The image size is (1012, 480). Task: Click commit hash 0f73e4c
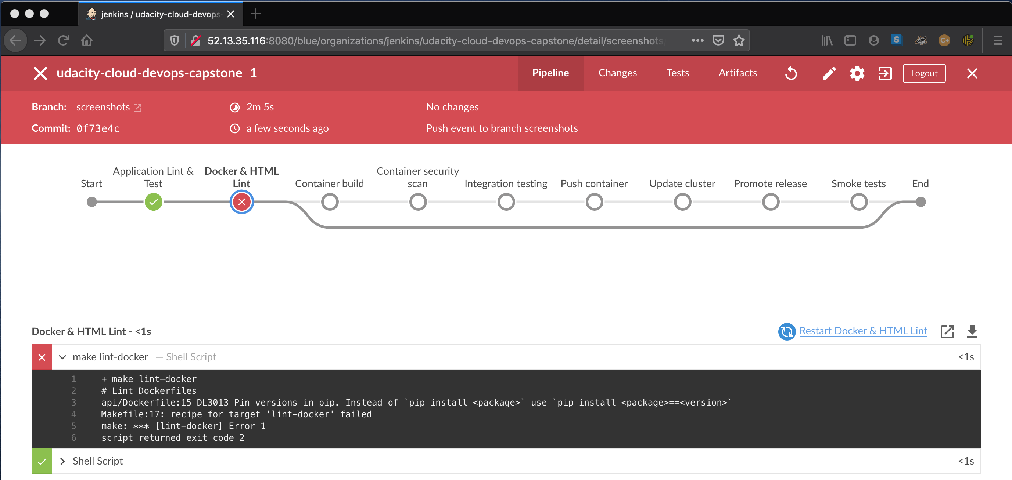click(98, 129)
